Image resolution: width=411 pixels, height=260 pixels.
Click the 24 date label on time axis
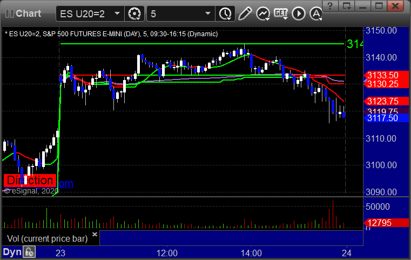[x=347, y=253]
